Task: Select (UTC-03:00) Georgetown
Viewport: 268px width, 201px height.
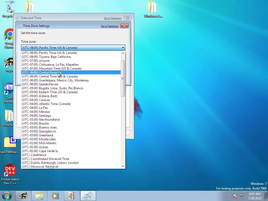Action: coord(71,131)
